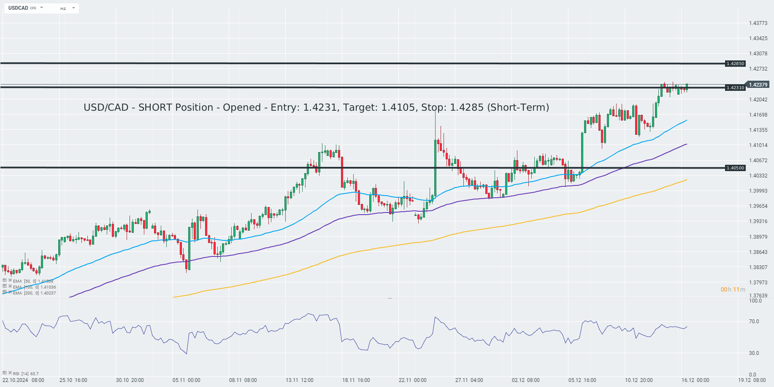Select the 1.40500 horizontal line price tag
This screenshot has width=774, height=387.
point(735,168)
